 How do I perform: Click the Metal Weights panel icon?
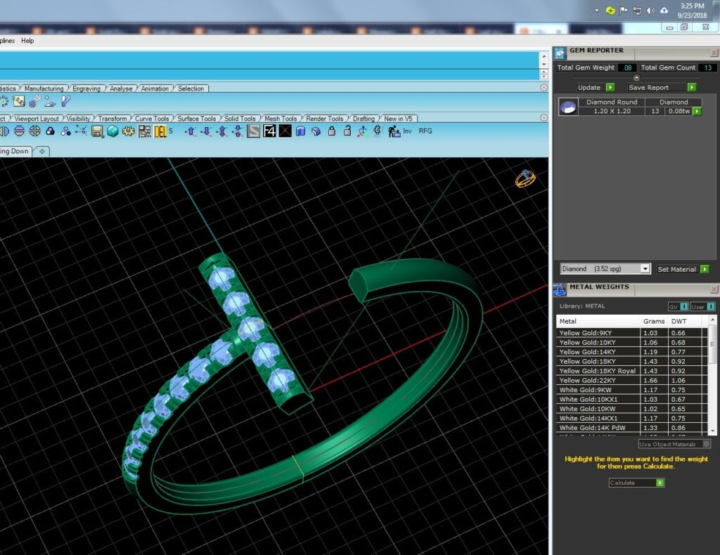tap(560, 289)
